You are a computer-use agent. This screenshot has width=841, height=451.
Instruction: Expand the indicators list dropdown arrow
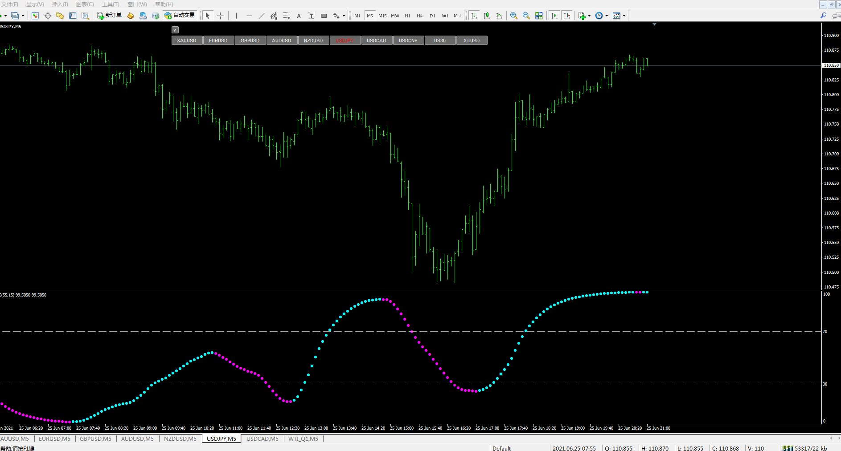click(590, 16)
